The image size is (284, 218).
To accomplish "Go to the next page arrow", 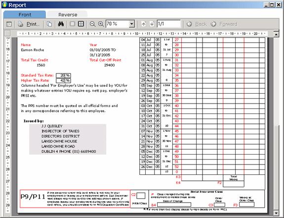I will [x=152, y=24].
